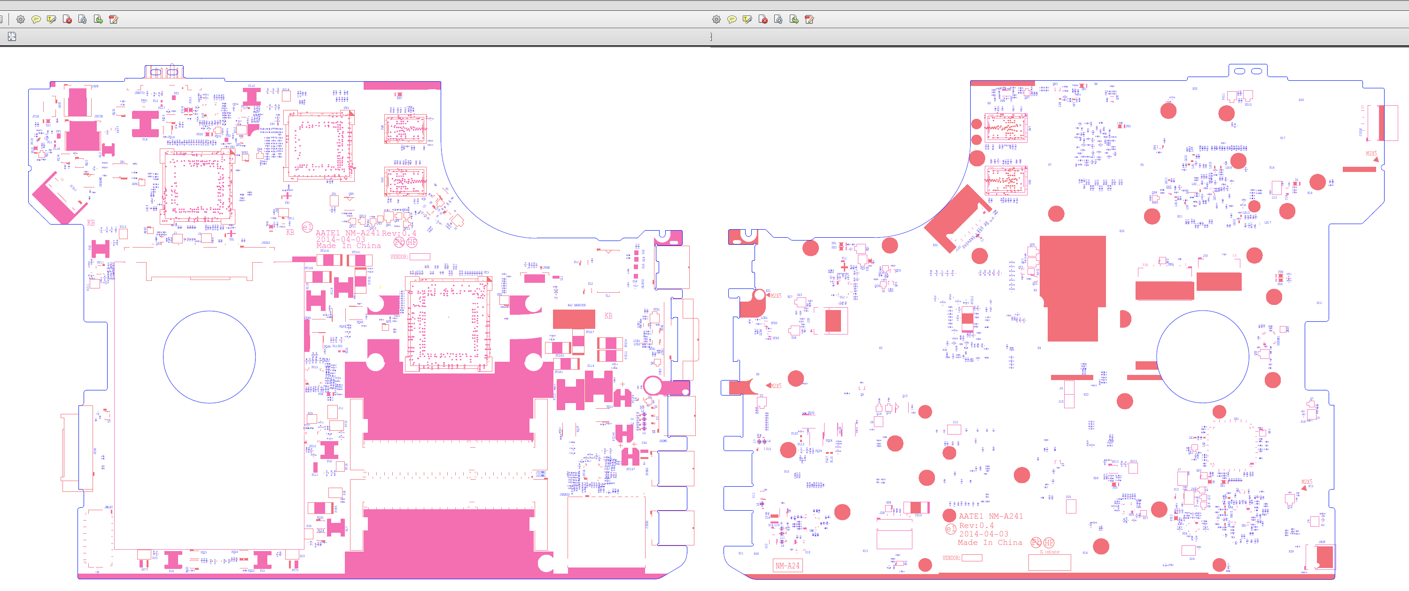Click large blue circle on right board
1409x591 pixels.
pyautogui.click(x=1202, y=357)
